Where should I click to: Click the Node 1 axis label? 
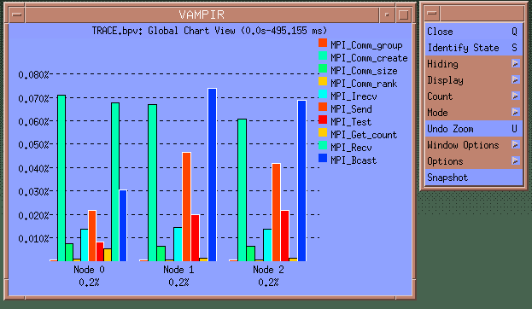click(x=178, y=270)
